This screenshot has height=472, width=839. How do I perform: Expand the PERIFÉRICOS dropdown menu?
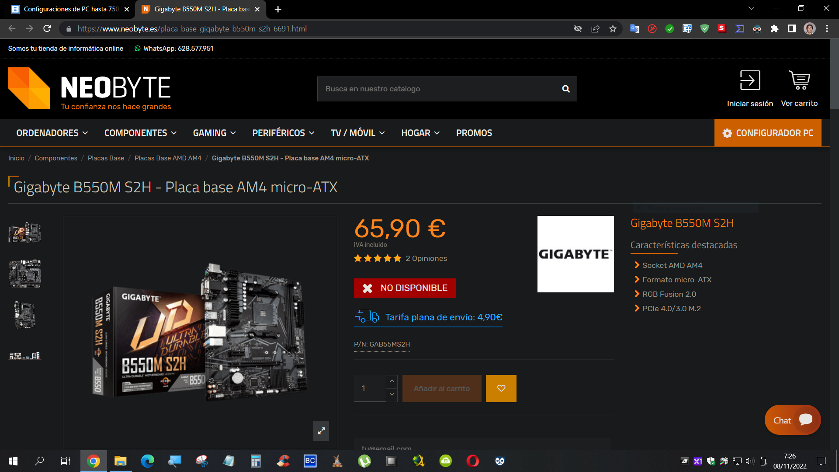(x=283, y=133)
